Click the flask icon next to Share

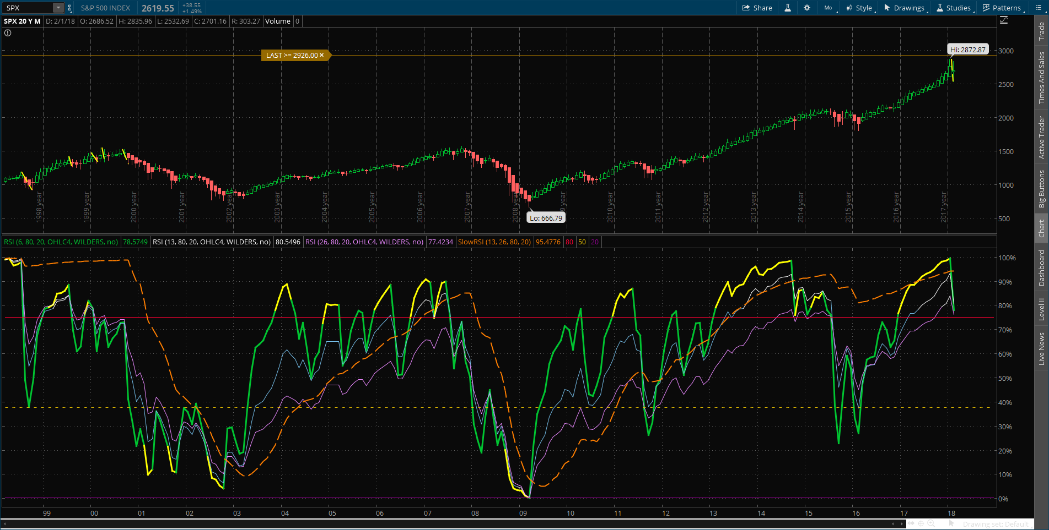click(x=788, y=8)
